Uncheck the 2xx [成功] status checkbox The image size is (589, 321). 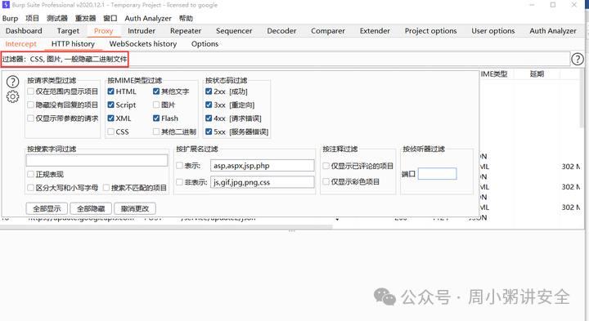(209, 91)
